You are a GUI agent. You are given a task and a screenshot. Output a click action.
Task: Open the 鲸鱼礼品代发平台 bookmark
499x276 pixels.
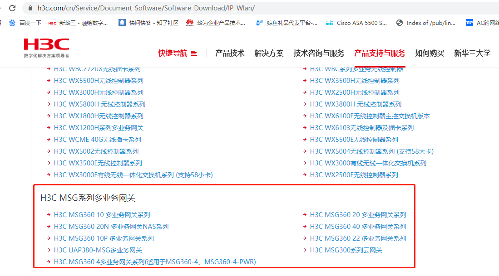click(287, 23)
